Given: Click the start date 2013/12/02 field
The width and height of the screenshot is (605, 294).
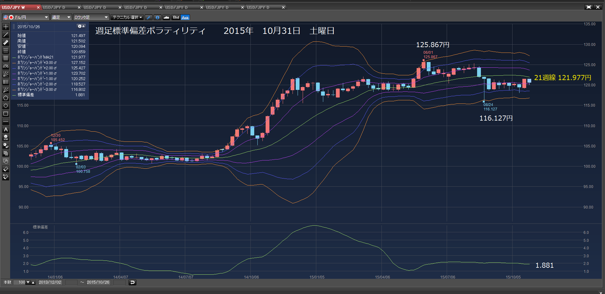Looking at the screenshot, I should click(x=50, y=282).
